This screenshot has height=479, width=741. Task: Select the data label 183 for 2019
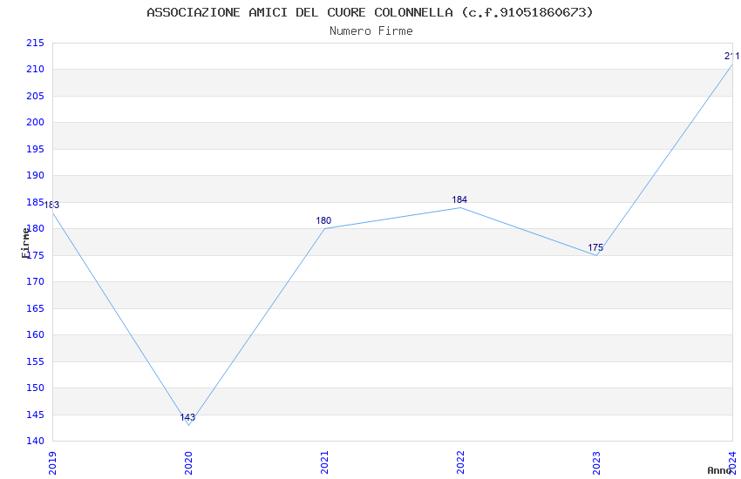(51, 205)
